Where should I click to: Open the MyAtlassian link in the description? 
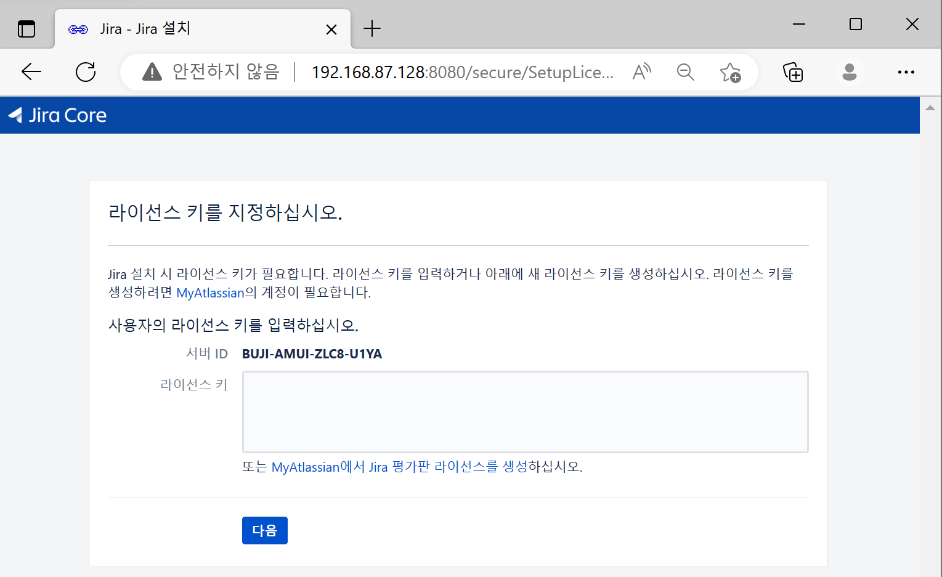[x=211, y=293]
